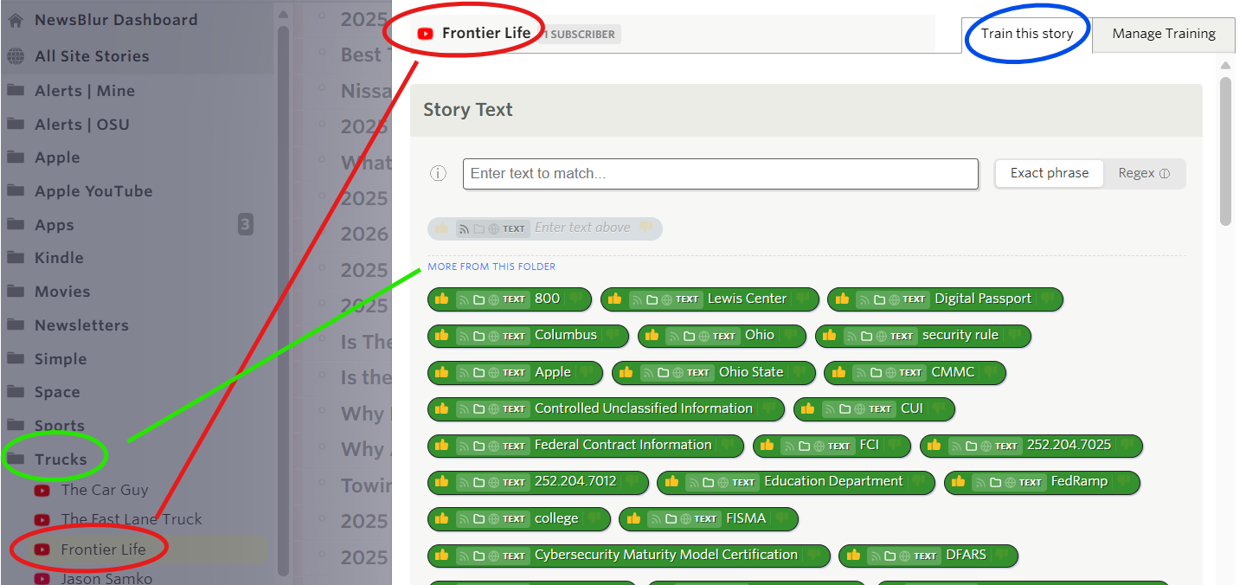Click thumbs-down on the Digital Passport classifier
Screen dimensions: 1246x585
[1048, 299]
